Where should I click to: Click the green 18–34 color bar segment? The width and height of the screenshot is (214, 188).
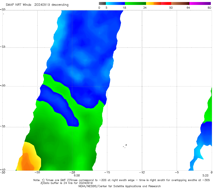pos(135,3)
